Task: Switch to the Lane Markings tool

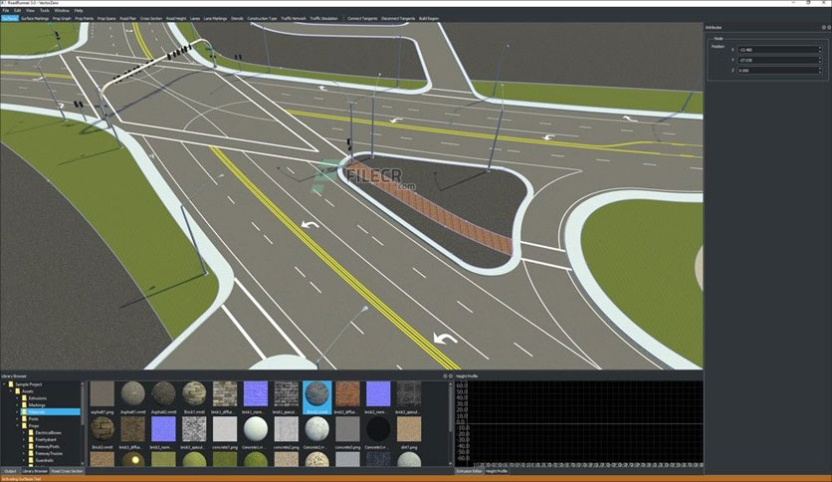Action: [x=215, y=18]
